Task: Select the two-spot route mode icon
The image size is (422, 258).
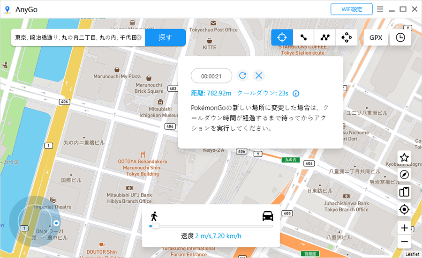Action: (303, 37)
